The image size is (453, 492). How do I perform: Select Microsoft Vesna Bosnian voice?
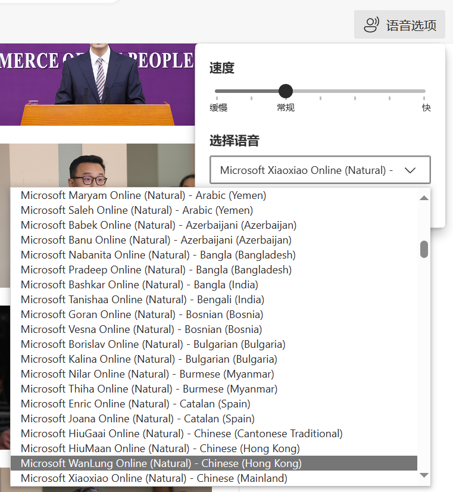pyautogui.click(x=214, y=329)
